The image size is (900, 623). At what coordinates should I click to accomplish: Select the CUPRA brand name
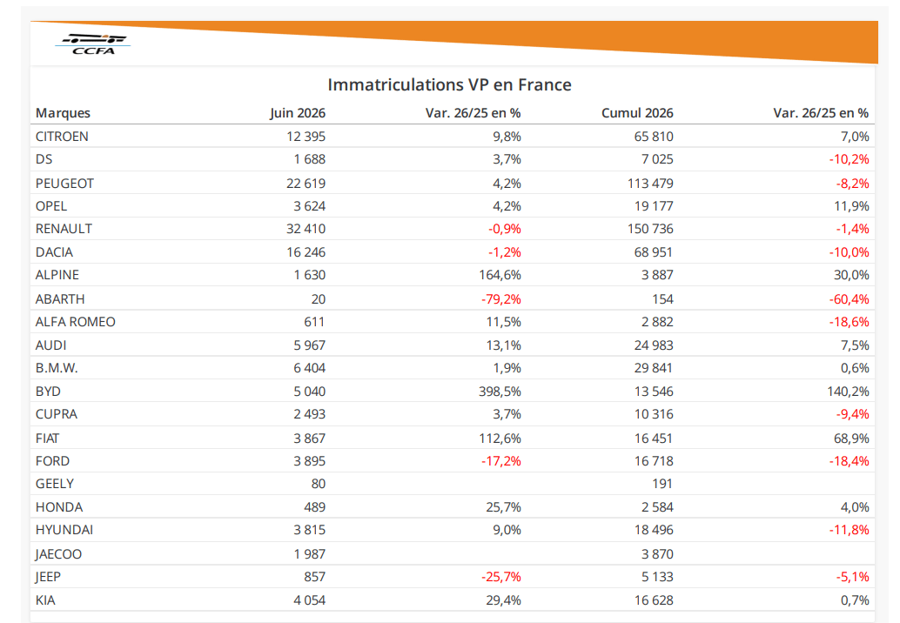(x=57, y=414)
